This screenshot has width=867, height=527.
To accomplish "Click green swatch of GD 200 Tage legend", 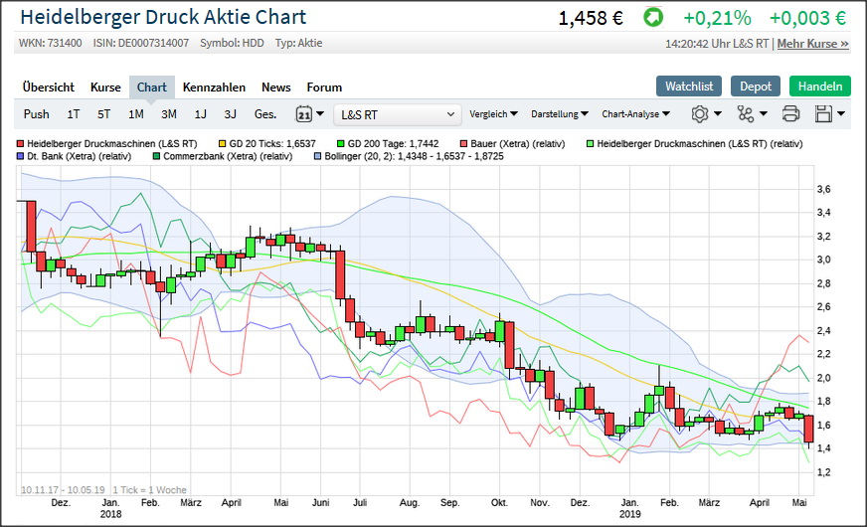I will (341, 144).
